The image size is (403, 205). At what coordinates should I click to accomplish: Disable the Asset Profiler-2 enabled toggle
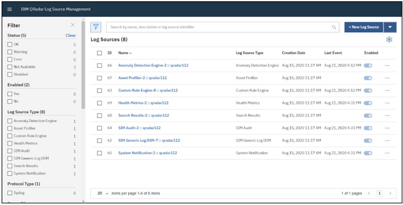click(368, 78)
